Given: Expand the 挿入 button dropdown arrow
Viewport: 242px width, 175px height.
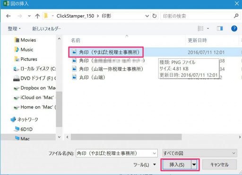Looking at the screenshot, I should tap(194, 165).
